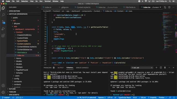The width and height of the screenshot is (177, 99).
Task: Create a new terminal with plus icon
Action: (156, 68)
